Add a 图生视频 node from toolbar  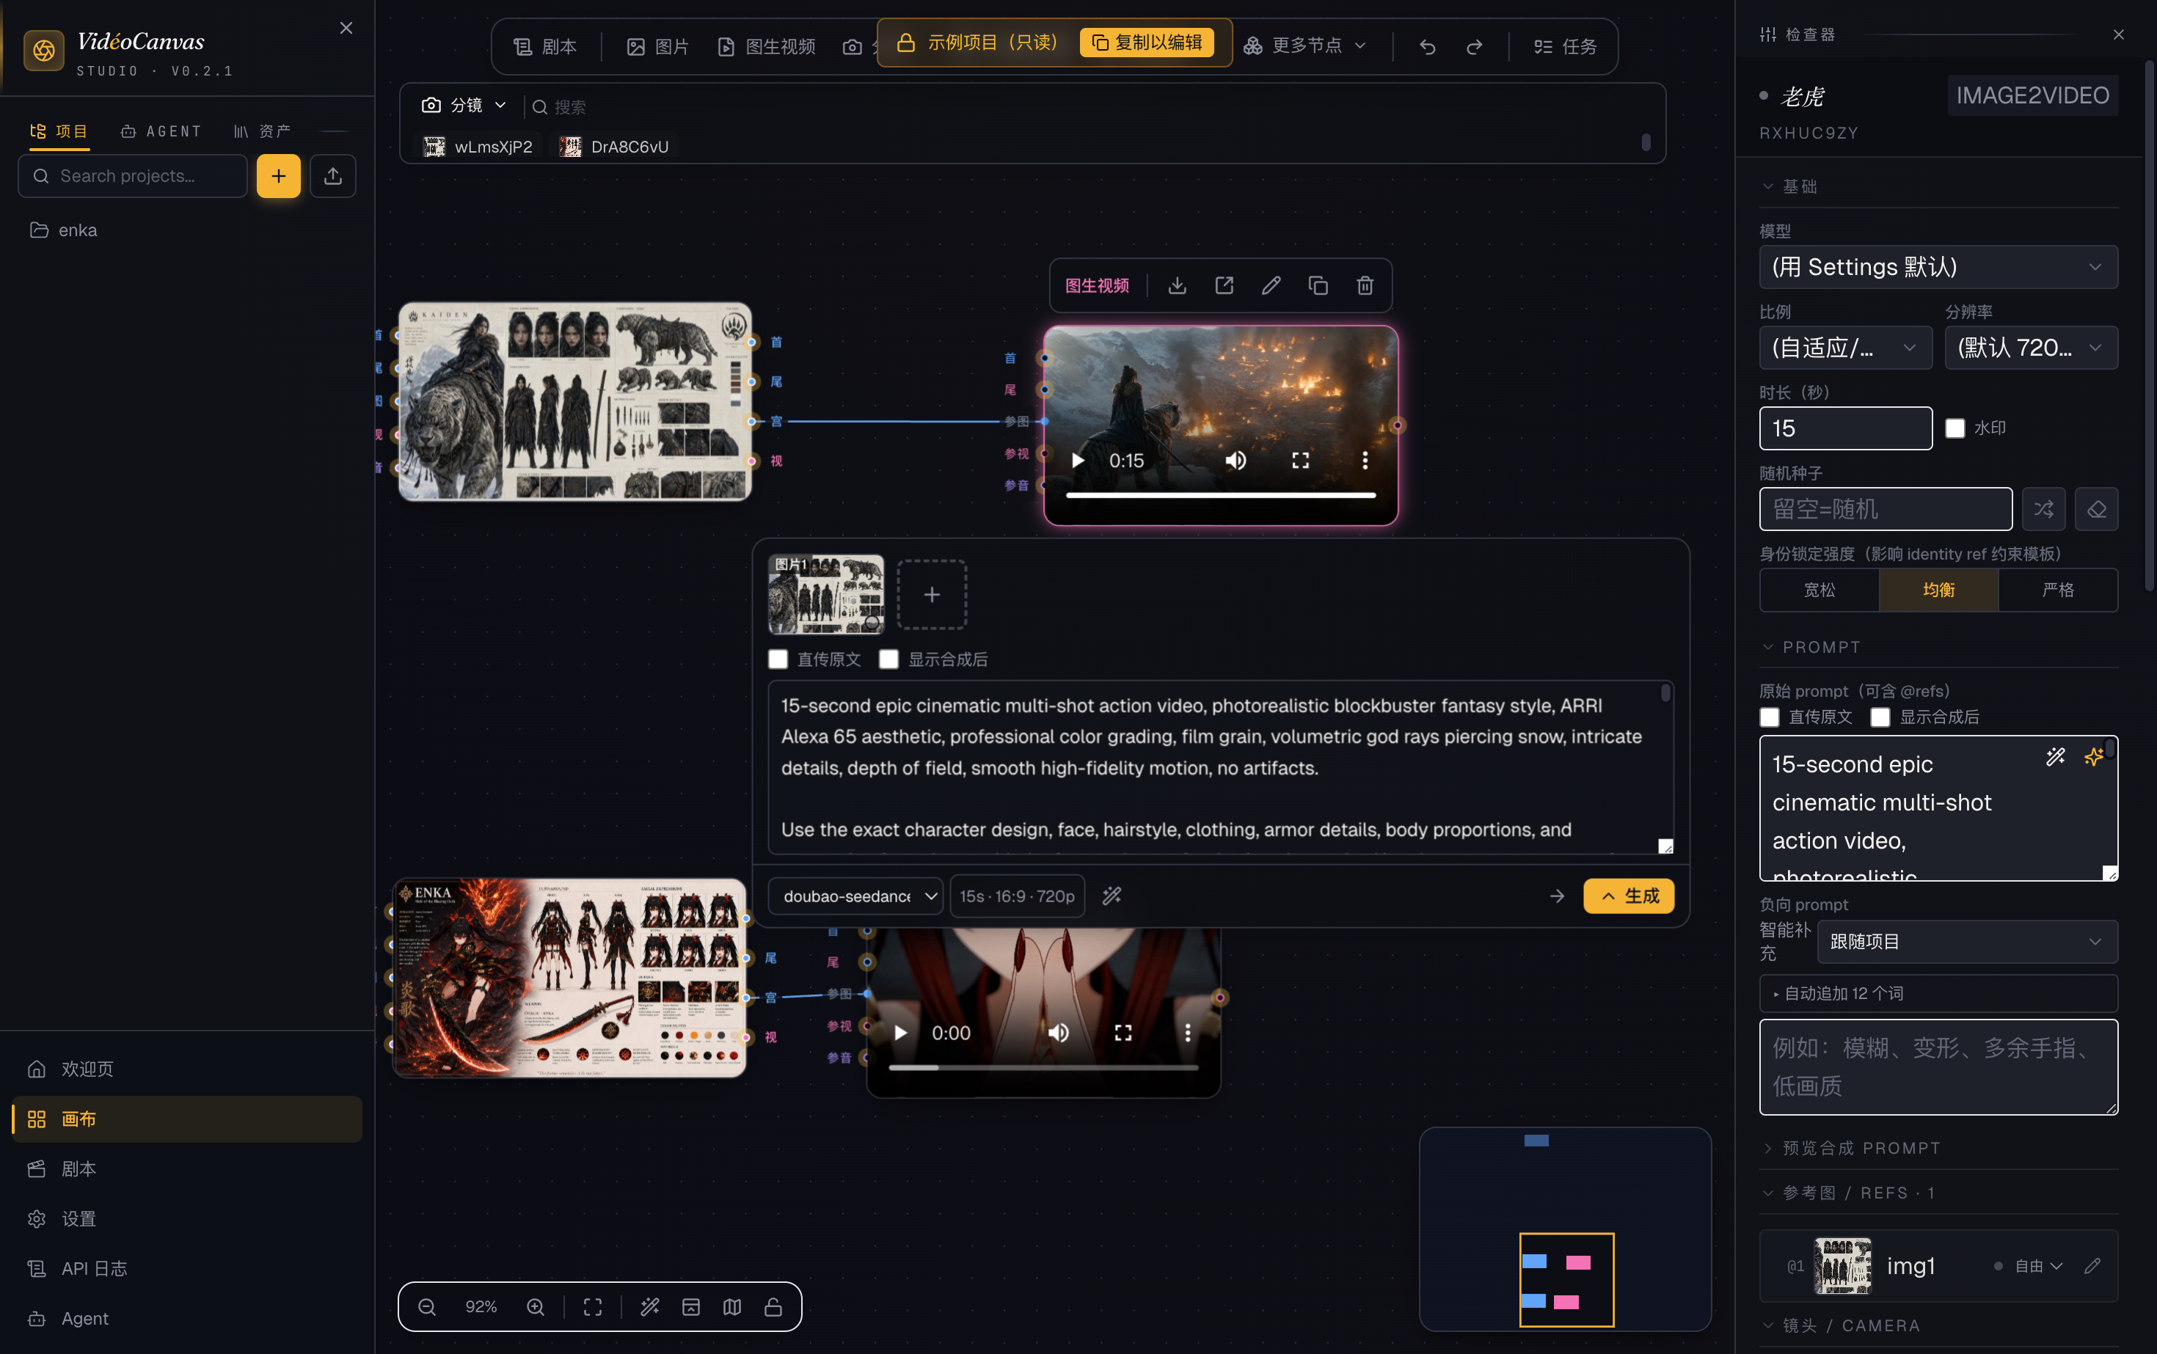point(767,46)
